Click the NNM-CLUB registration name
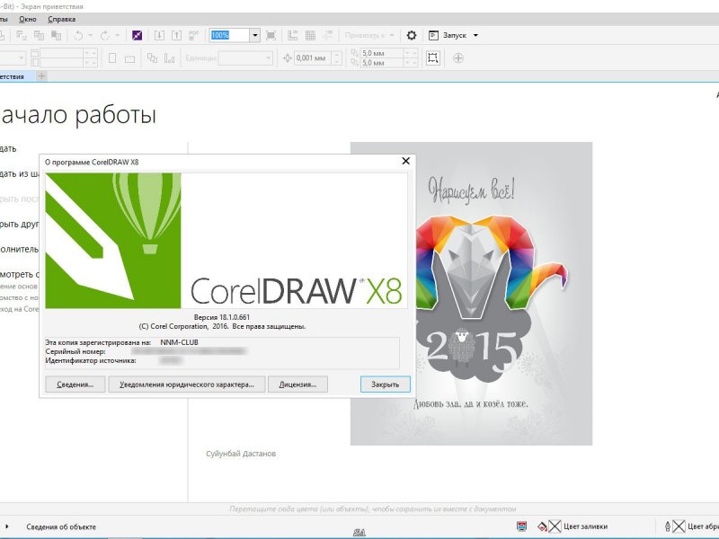 coord(179,342)
